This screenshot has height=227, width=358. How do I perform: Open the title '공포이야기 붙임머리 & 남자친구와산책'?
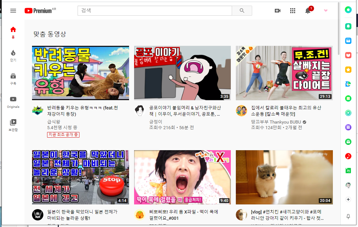point(185,111)
